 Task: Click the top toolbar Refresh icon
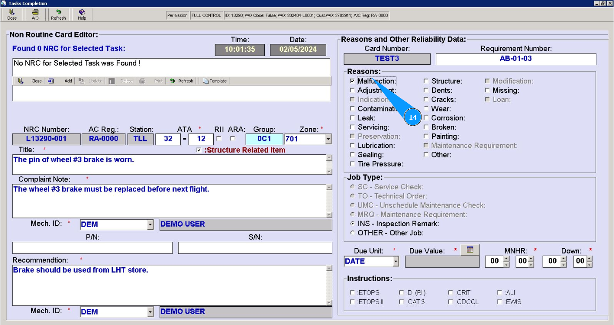(x=58, y=14)
